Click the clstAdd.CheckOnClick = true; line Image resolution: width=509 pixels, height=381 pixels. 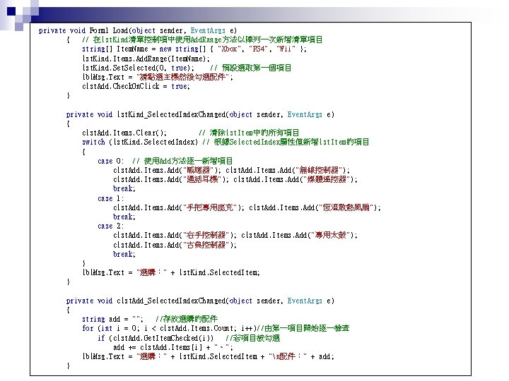point(136,86)
